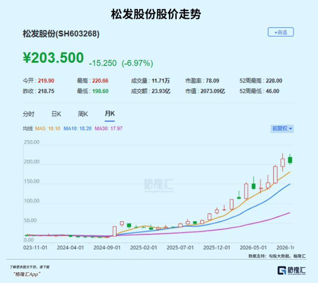Viewport: 318px width, 283px height.
Task: Click the 52周最低 value 46.00
Action: 273,91
